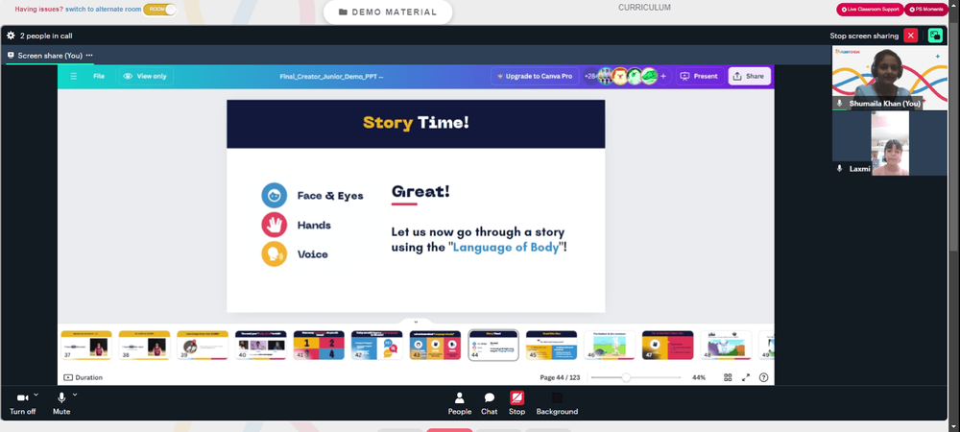Select slide 41 thumbnail
This screenshot has height=432, width=960.
[x=319, y=345]
